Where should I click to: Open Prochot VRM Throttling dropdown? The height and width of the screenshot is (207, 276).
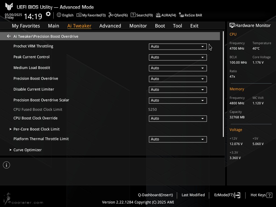(x=178, y=47)
